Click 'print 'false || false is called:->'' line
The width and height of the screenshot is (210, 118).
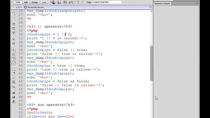tap(66, 85)
